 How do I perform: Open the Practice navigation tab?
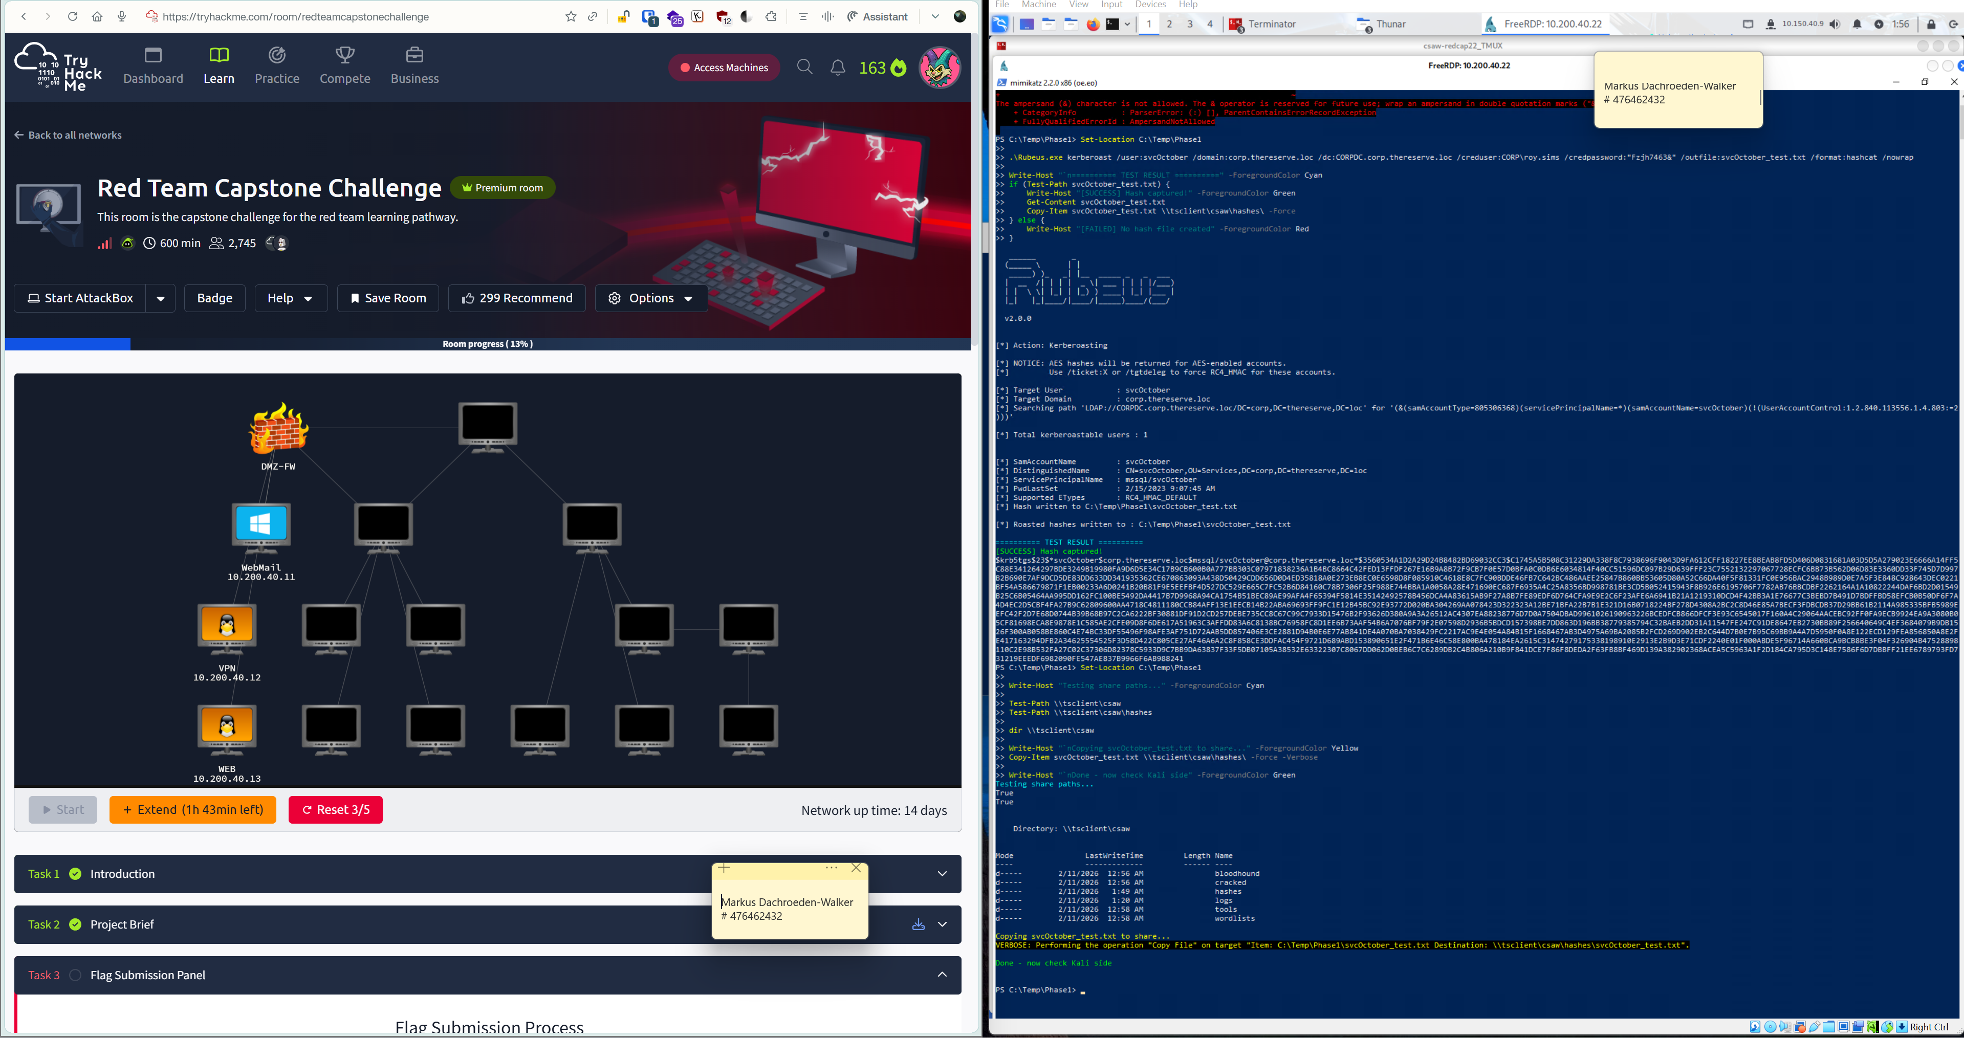[277, 65]
